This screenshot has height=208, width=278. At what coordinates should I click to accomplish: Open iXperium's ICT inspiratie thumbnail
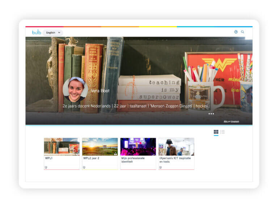point(176,147)
